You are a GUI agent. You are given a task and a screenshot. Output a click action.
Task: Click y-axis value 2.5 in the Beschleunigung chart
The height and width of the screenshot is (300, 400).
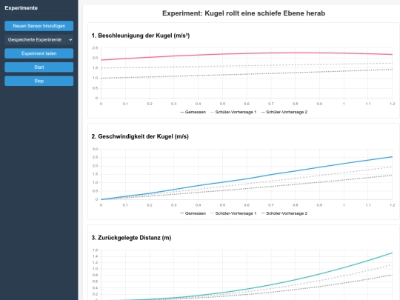click(95, 48)
